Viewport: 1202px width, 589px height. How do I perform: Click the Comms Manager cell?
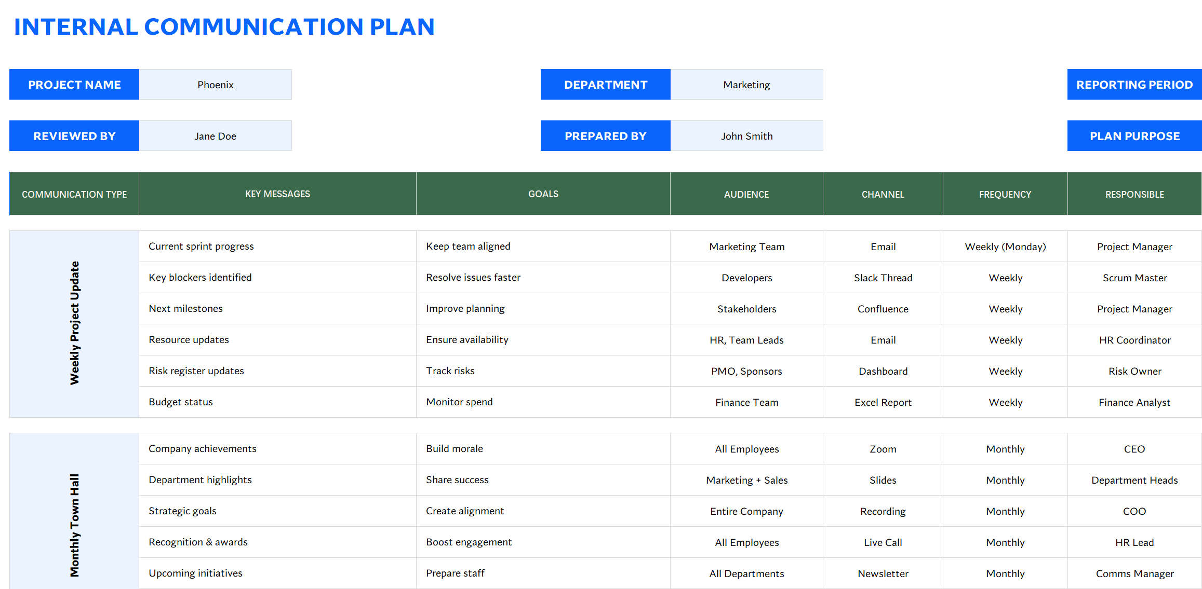(1135, 573)
